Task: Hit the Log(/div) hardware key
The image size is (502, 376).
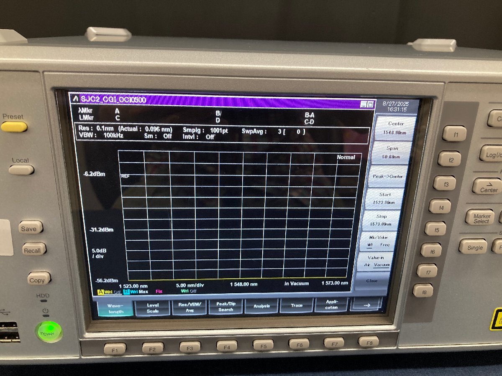Action: coord(492,154)
